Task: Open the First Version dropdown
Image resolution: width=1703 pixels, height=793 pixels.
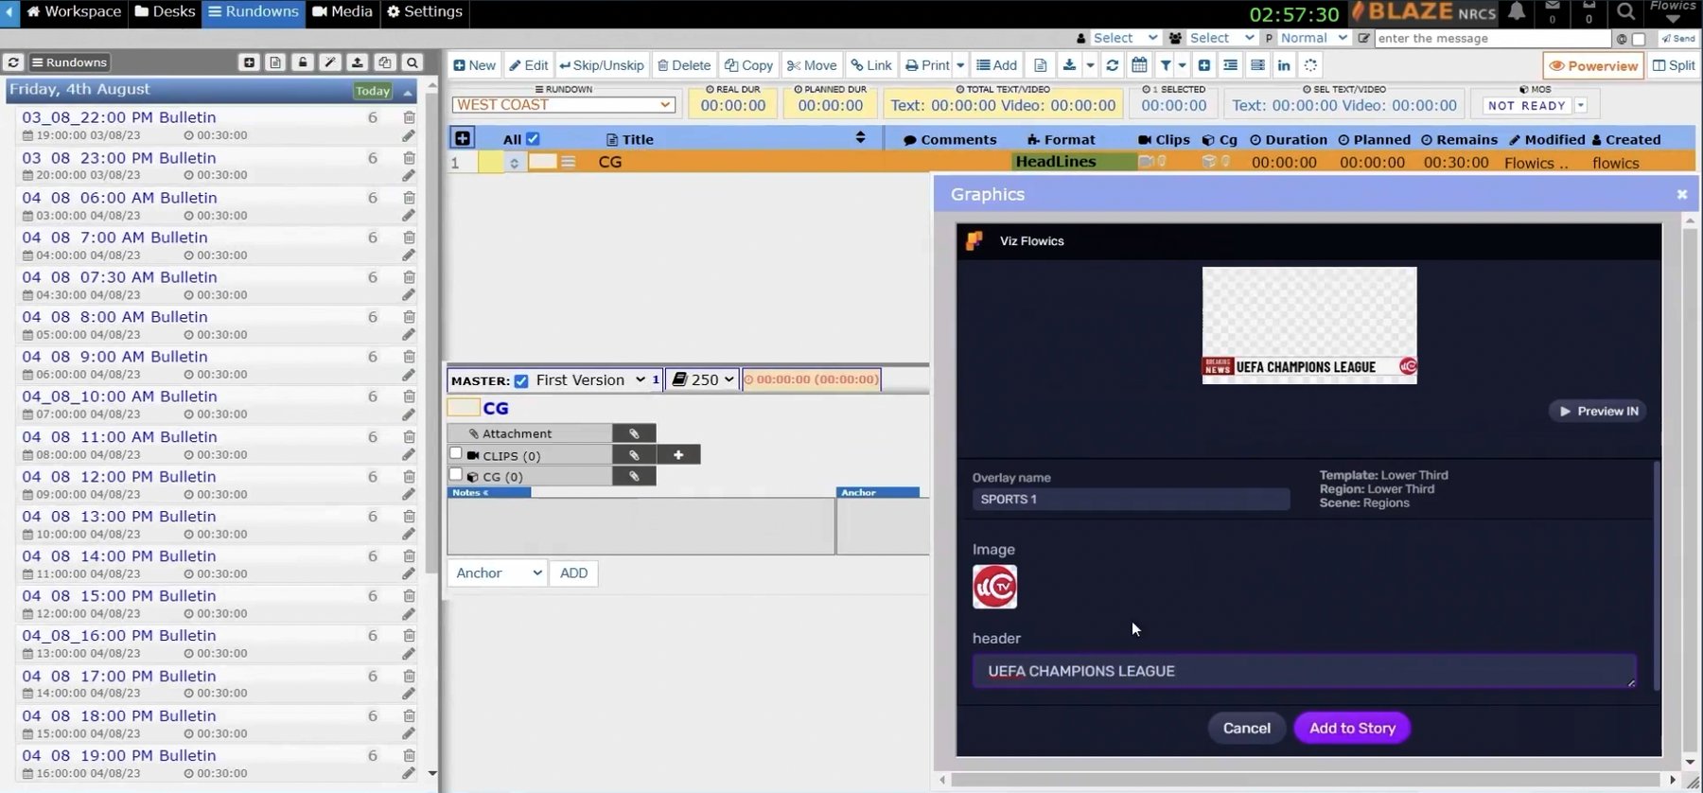Action: pos(590,380)
